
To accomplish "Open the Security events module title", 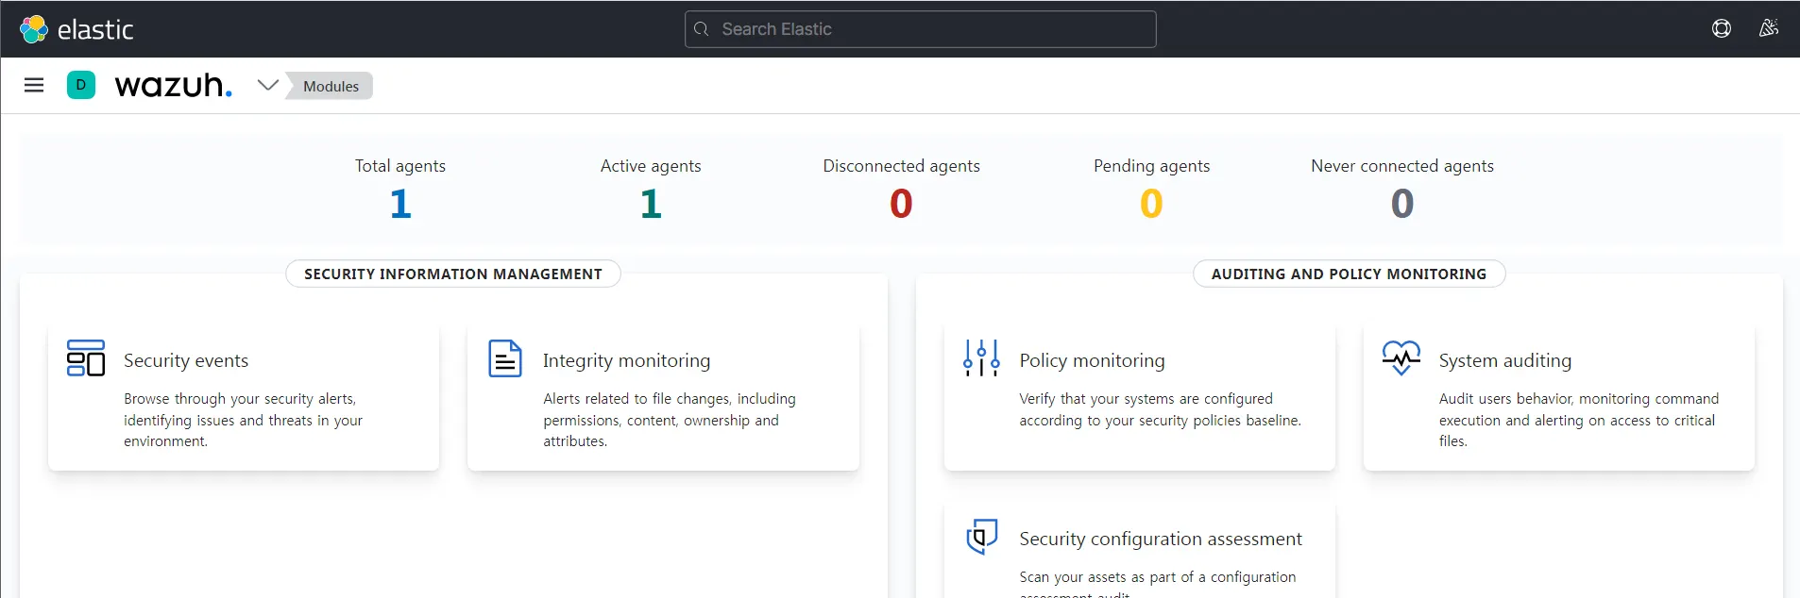I will pos(186,360).
